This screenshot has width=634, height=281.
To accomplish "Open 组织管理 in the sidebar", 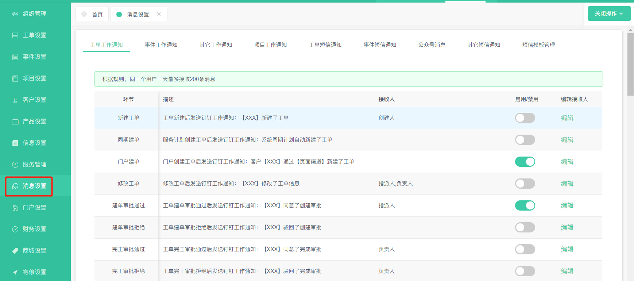I will [35, 14].
